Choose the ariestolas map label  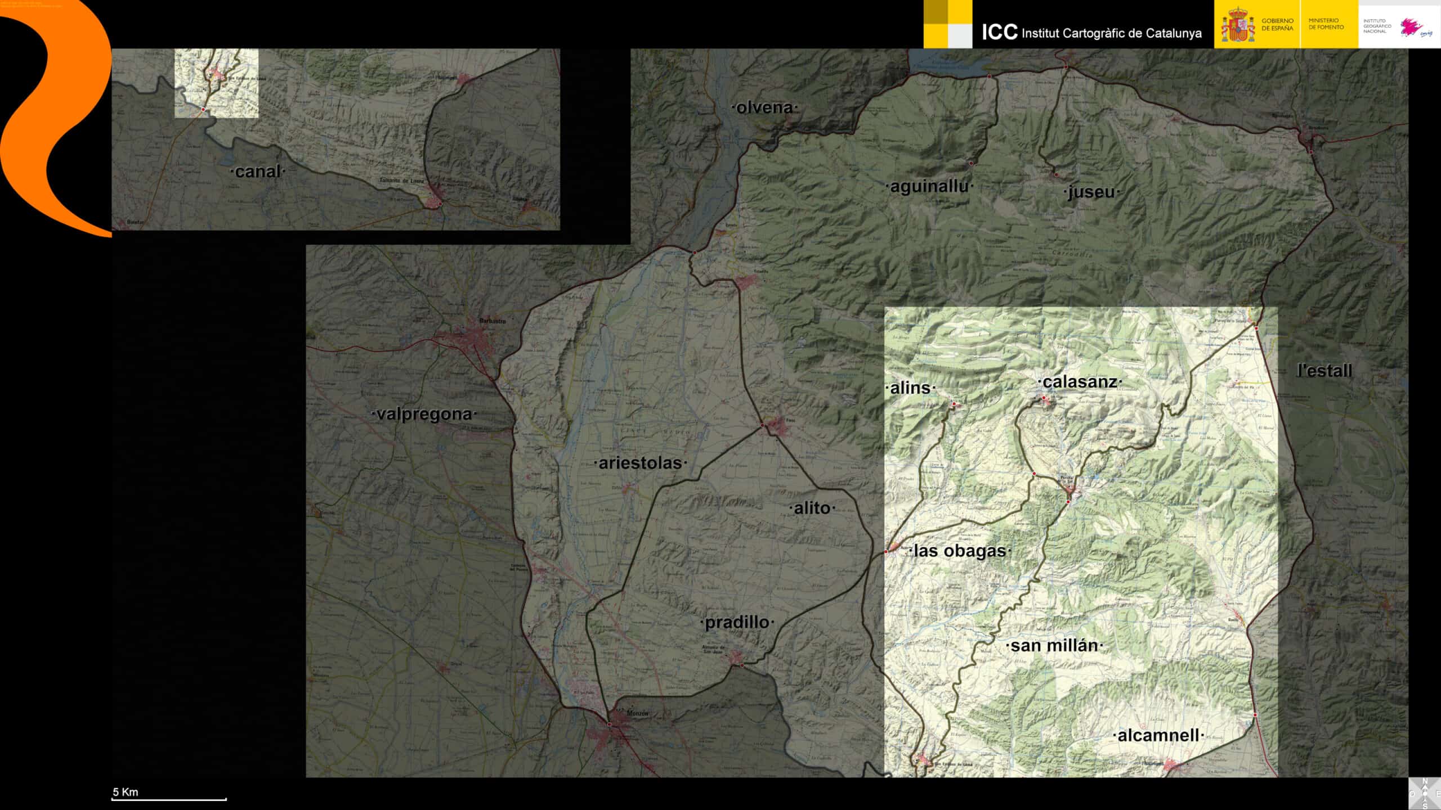coord(640,463)
